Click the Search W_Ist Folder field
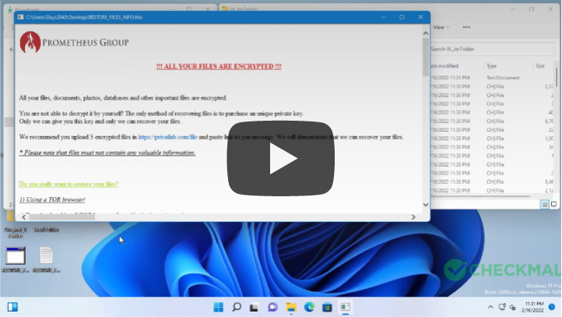The height and width of the screenshot is (317, 562). coord(492,49)
